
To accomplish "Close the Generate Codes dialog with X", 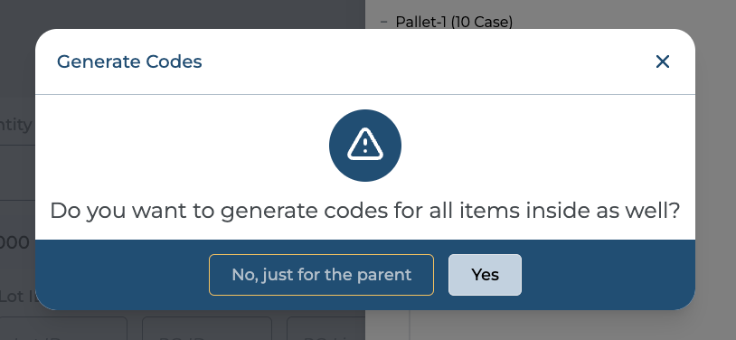I will point(662,61).
